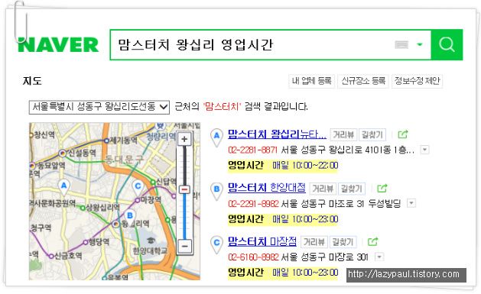Click share icon for 맘스터치 한양대점
The image size is (481, 294).
(382, 188)
